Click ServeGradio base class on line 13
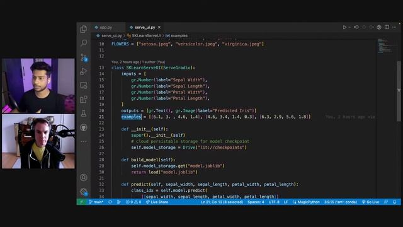Viewport: 403px width, 227px height. point(176,67)
